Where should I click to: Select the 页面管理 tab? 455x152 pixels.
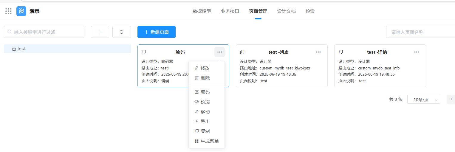click(x=258, y=11)
